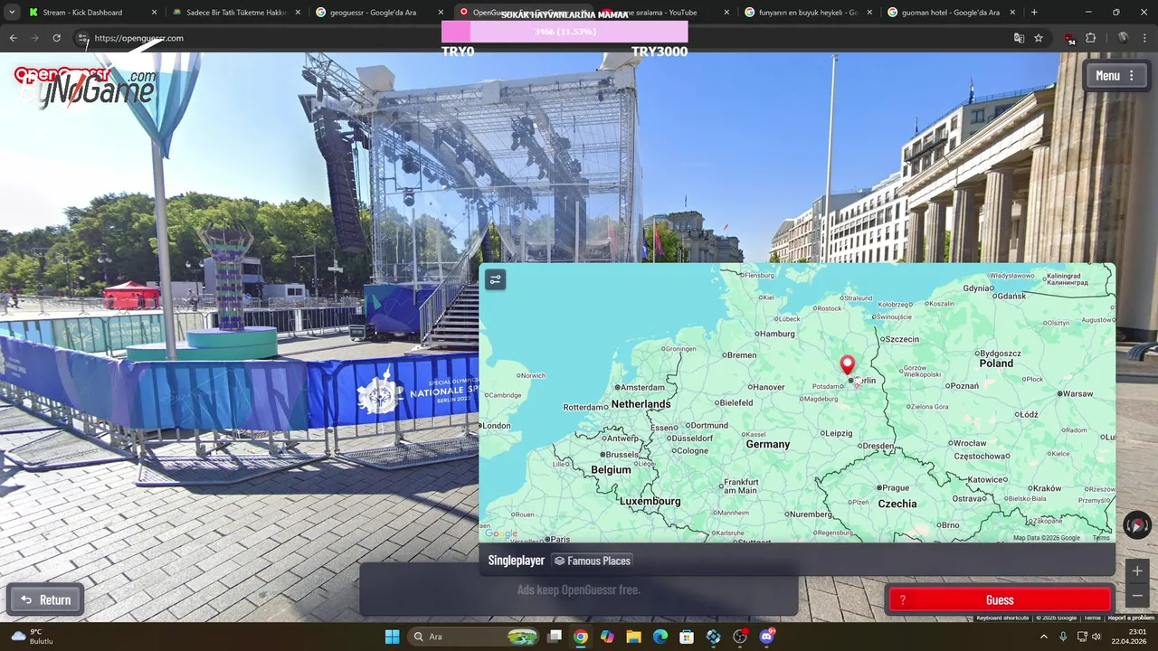Open the volume control in system tray
1158x651 pixels.
tap(1096, 637)
